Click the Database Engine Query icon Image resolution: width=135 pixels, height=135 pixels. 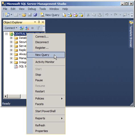click(64, 15)
